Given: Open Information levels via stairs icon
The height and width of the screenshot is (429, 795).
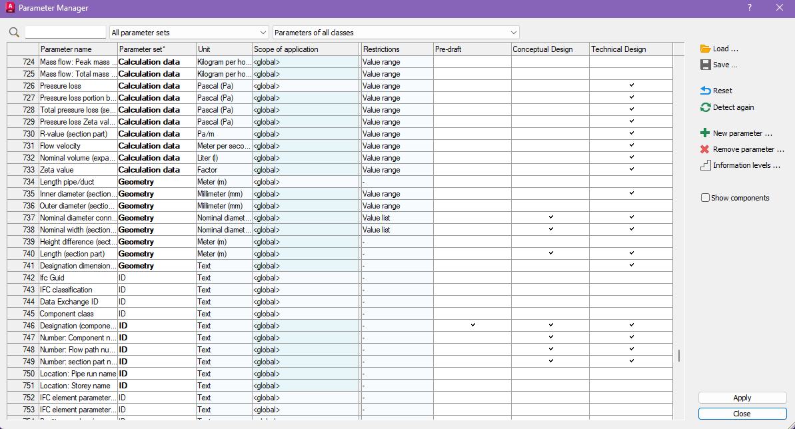Looking at the screenshot, I should [x=705, y=165].
